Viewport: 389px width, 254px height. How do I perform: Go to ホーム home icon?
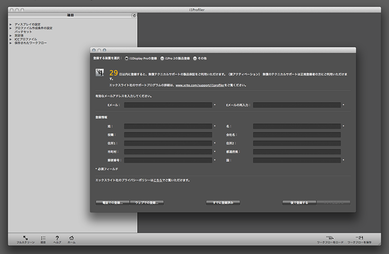pos(71,238)
